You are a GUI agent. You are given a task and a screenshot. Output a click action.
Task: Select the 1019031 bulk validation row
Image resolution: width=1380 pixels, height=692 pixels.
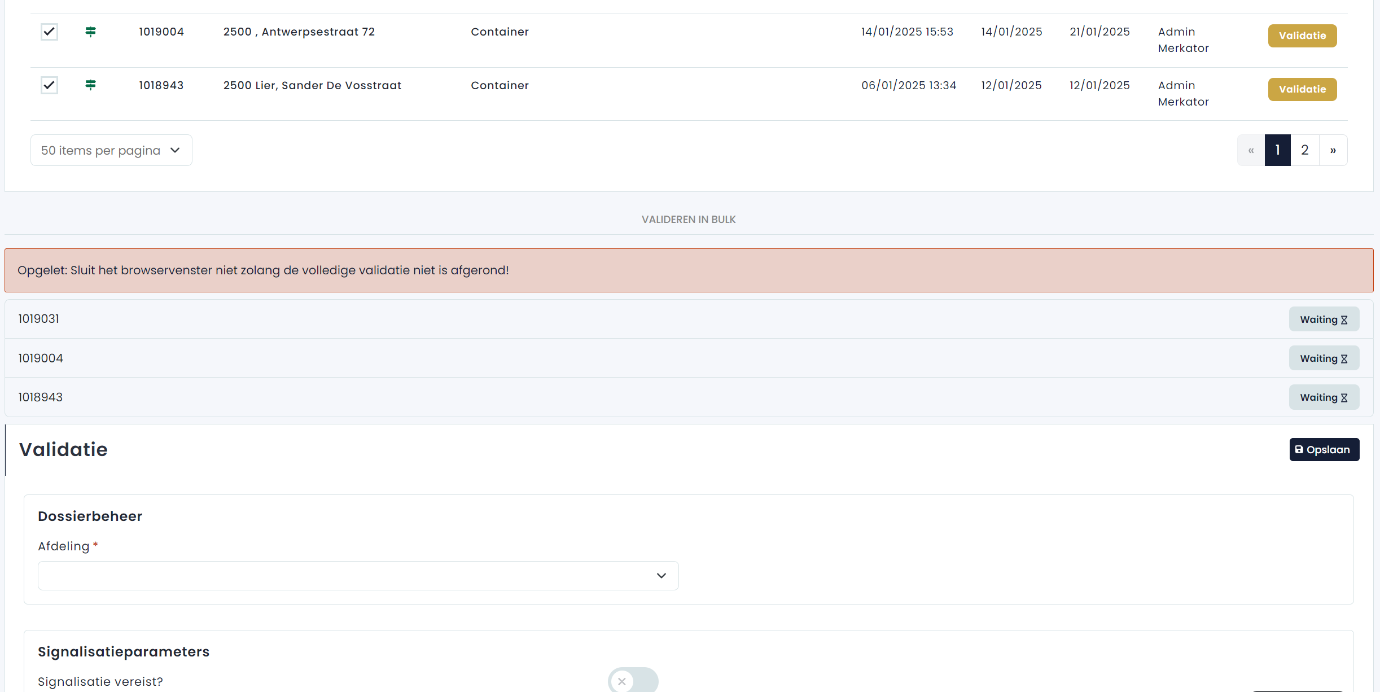pyautogui.click(x=621, y=319)
